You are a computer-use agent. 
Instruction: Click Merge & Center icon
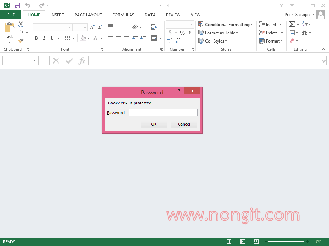point(154,38)
